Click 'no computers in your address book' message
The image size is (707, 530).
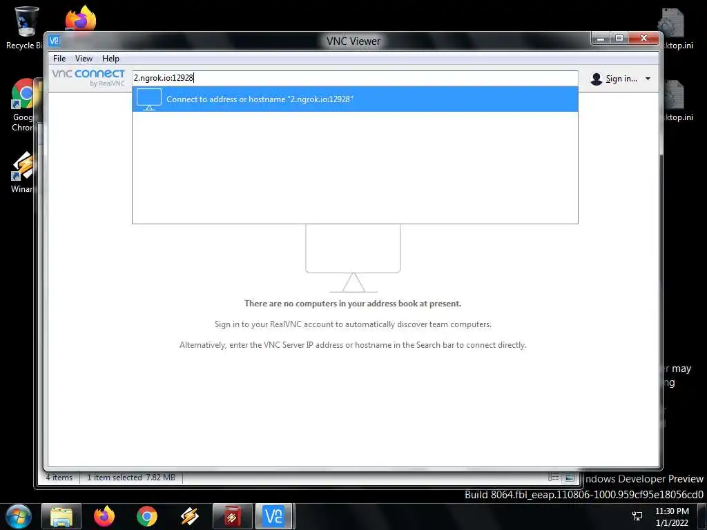(x=353, y=304)
